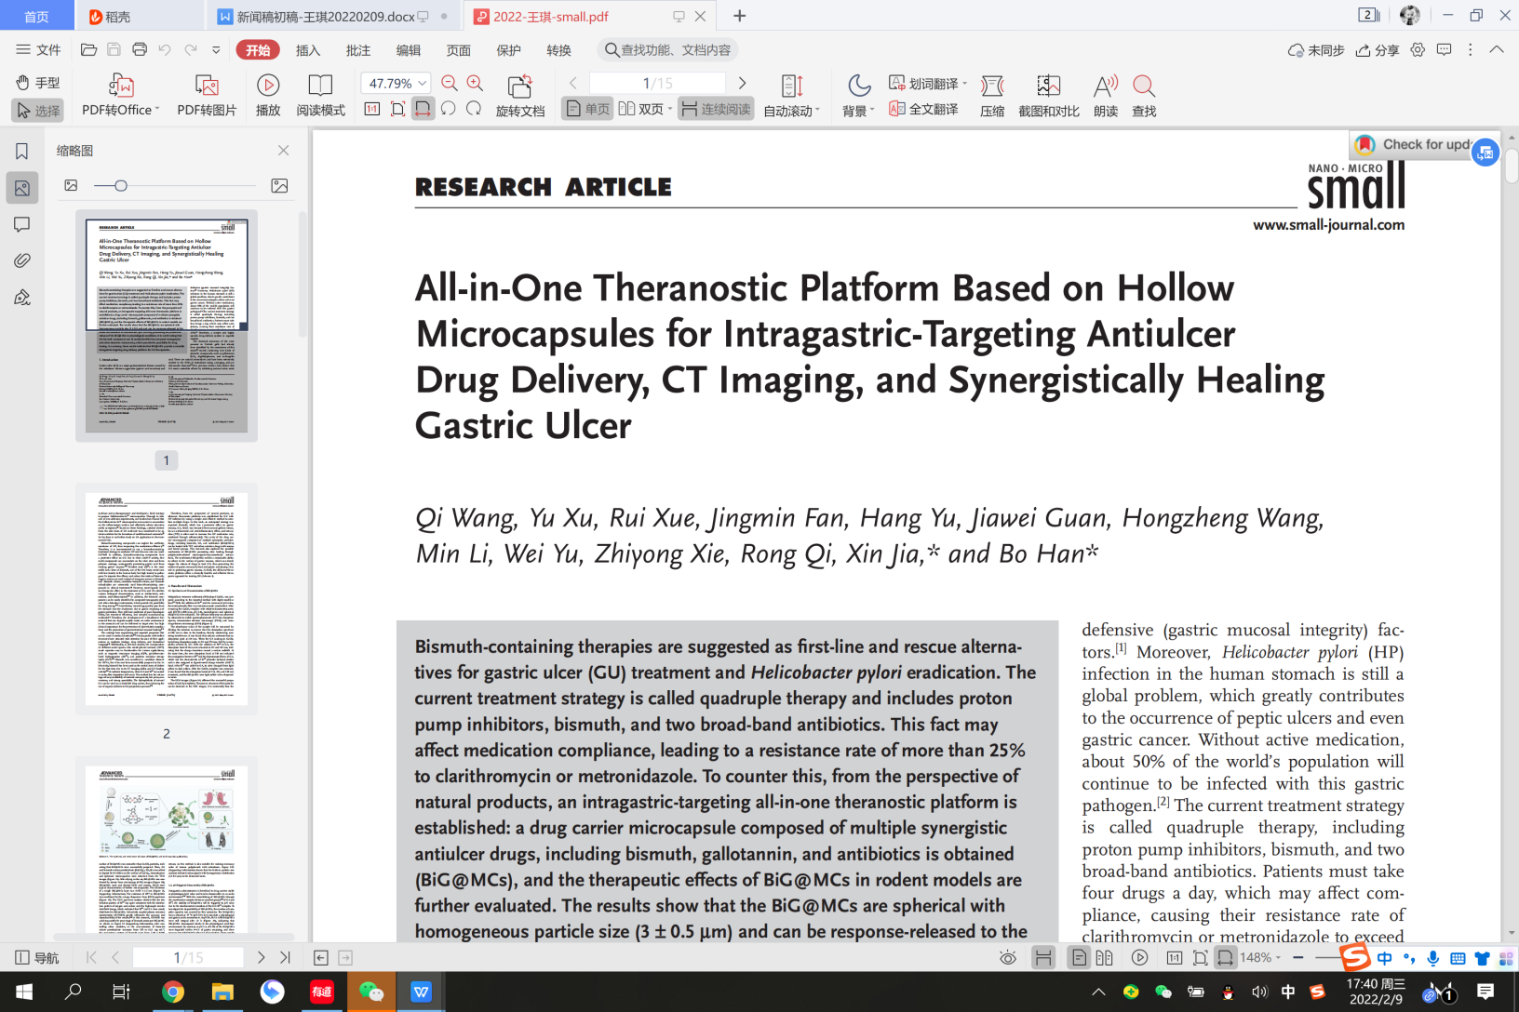This screenshot has width=1519, height=1012.
Task: Go to the next page in ribbon
Action: (x=742, y=83)
